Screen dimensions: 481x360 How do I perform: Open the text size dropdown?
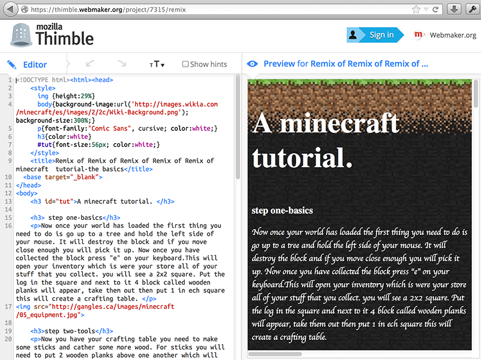click(x=157, y=64)
